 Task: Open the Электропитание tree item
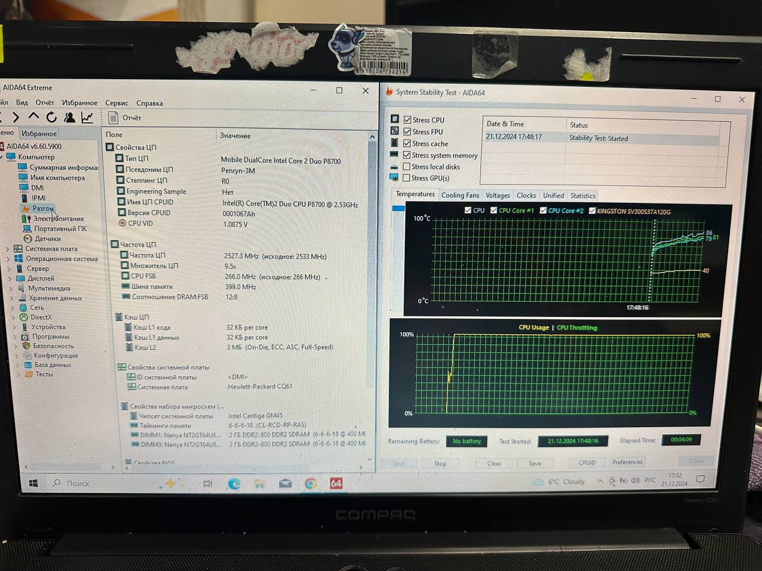coord(53,218)
